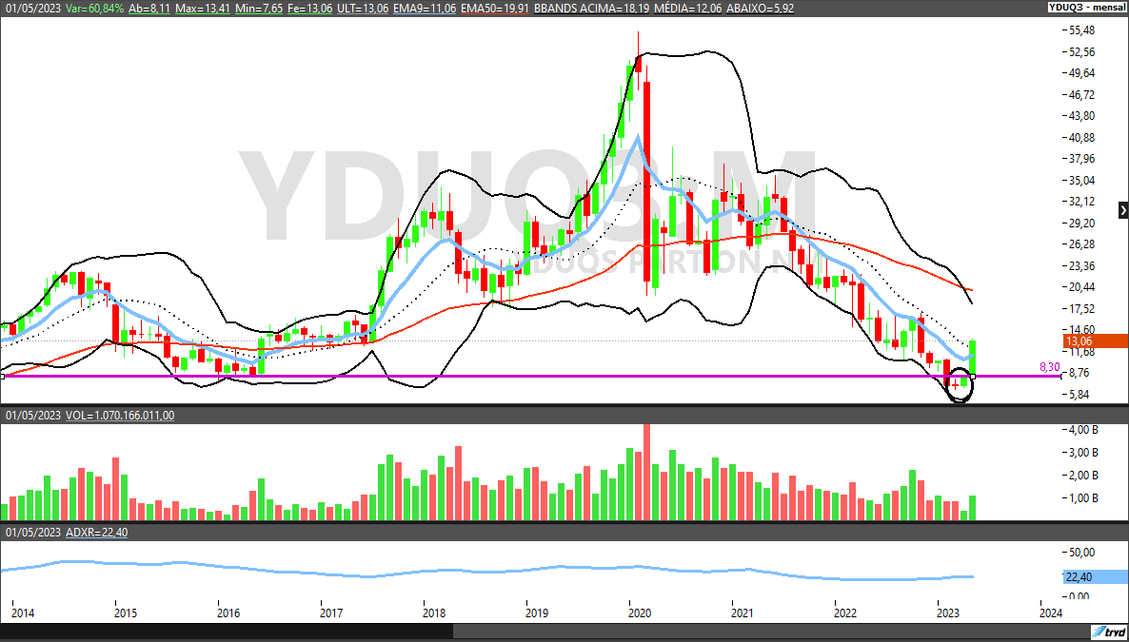Click the orange 13,06 current price tag
1129x642 pixels.
1094,341
